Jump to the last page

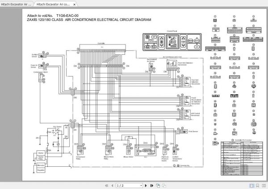pyautogui.click(x=151, y=185)
